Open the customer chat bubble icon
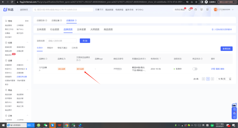Image resolution: width=238 pixels, height=128 pixels. click(196, 10)
